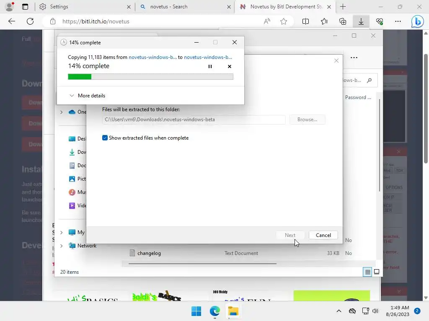Click the green copy progress bar
The width and height of the screenshot is (429, 321).
[x=150, y=77]
